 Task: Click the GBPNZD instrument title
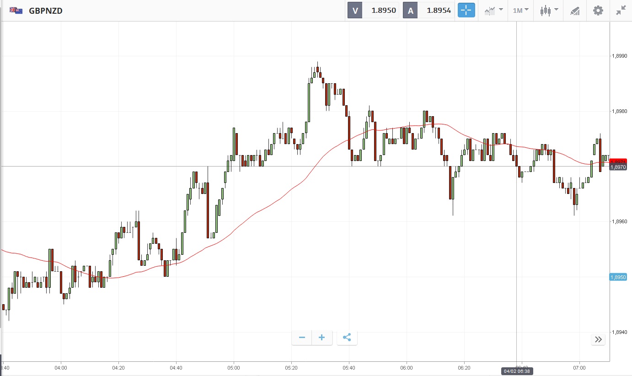coord(46,11)
